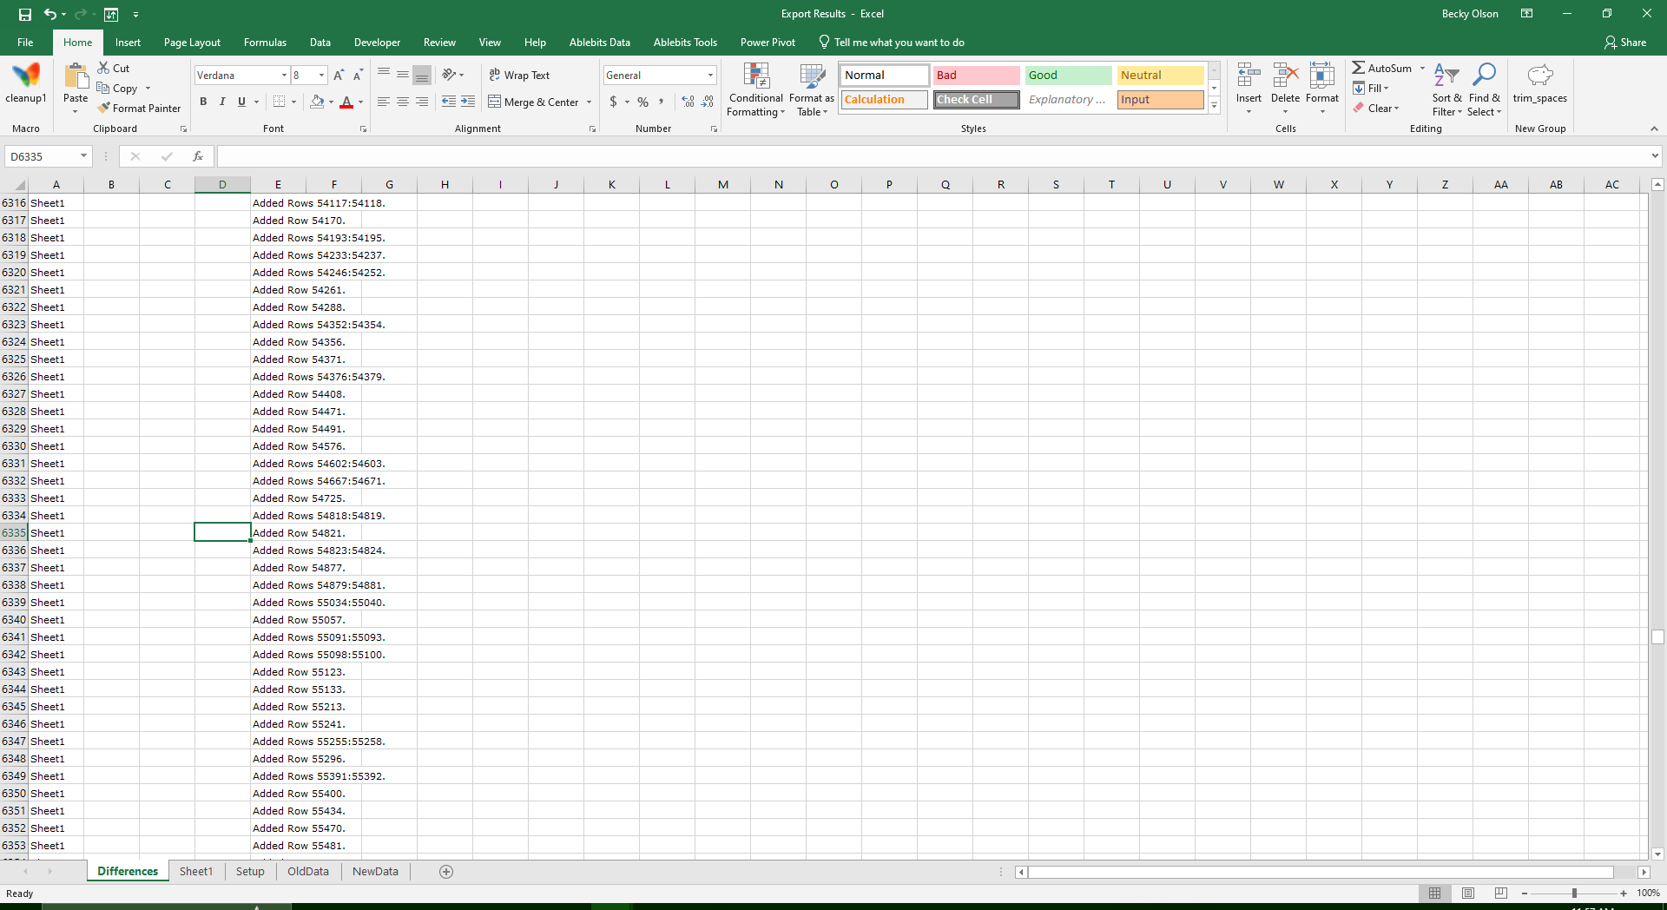
Task: Apply the Calculation cell style
Action: click(x=883, y=99)
